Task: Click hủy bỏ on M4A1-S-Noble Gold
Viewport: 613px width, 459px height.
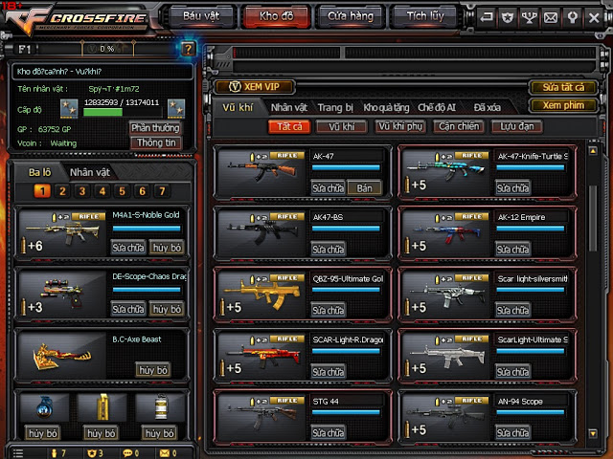Action: (167, 248)
